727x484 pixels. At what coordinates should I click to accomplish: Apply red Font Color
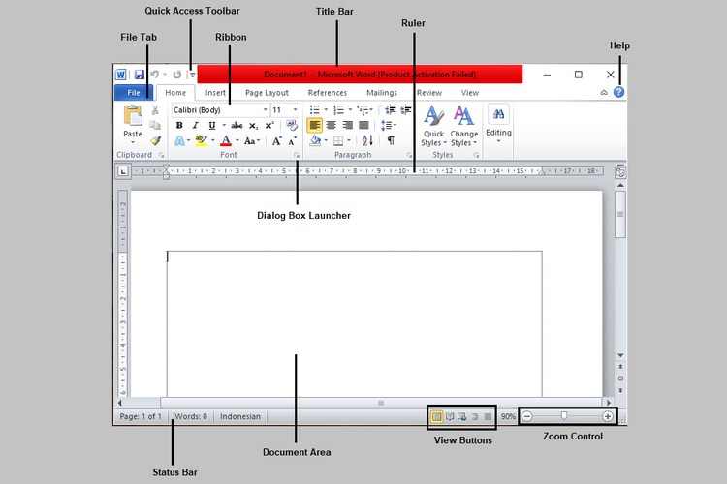click(x=226, y=140)
